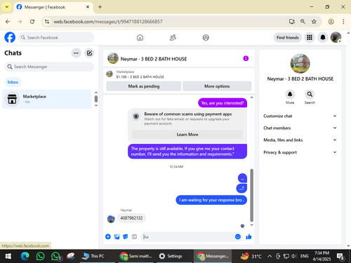The height and width of the screenshot is (263, 351).
Task: Click Learn More about scams
Action: click(187, 135)
